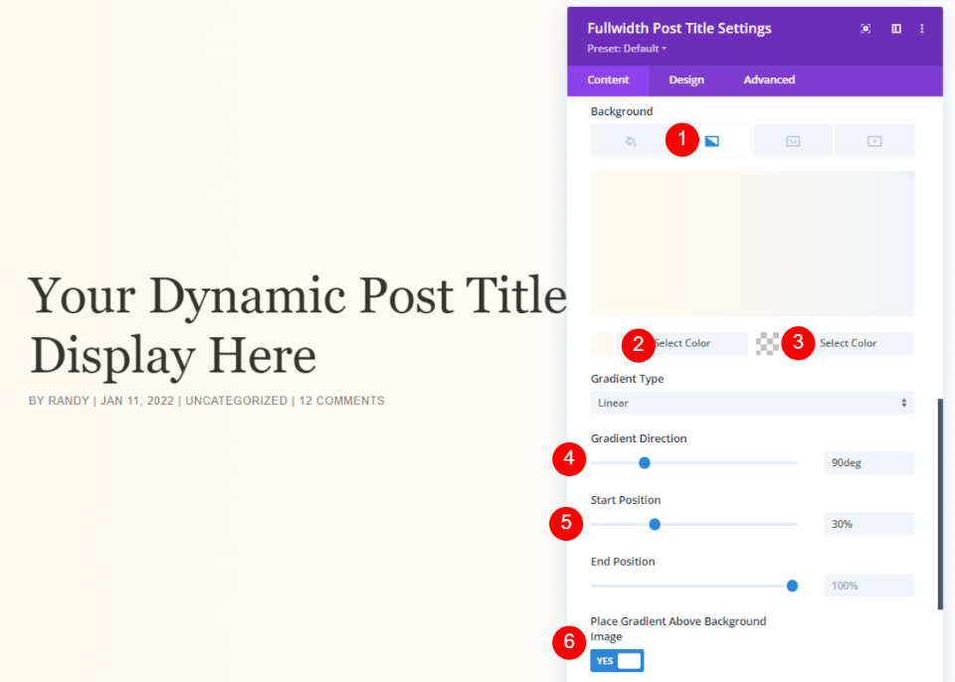Viewport: 955px width, 682px height.
Task: Open the Preset: Default dropdown
Action: coord(627,49)
